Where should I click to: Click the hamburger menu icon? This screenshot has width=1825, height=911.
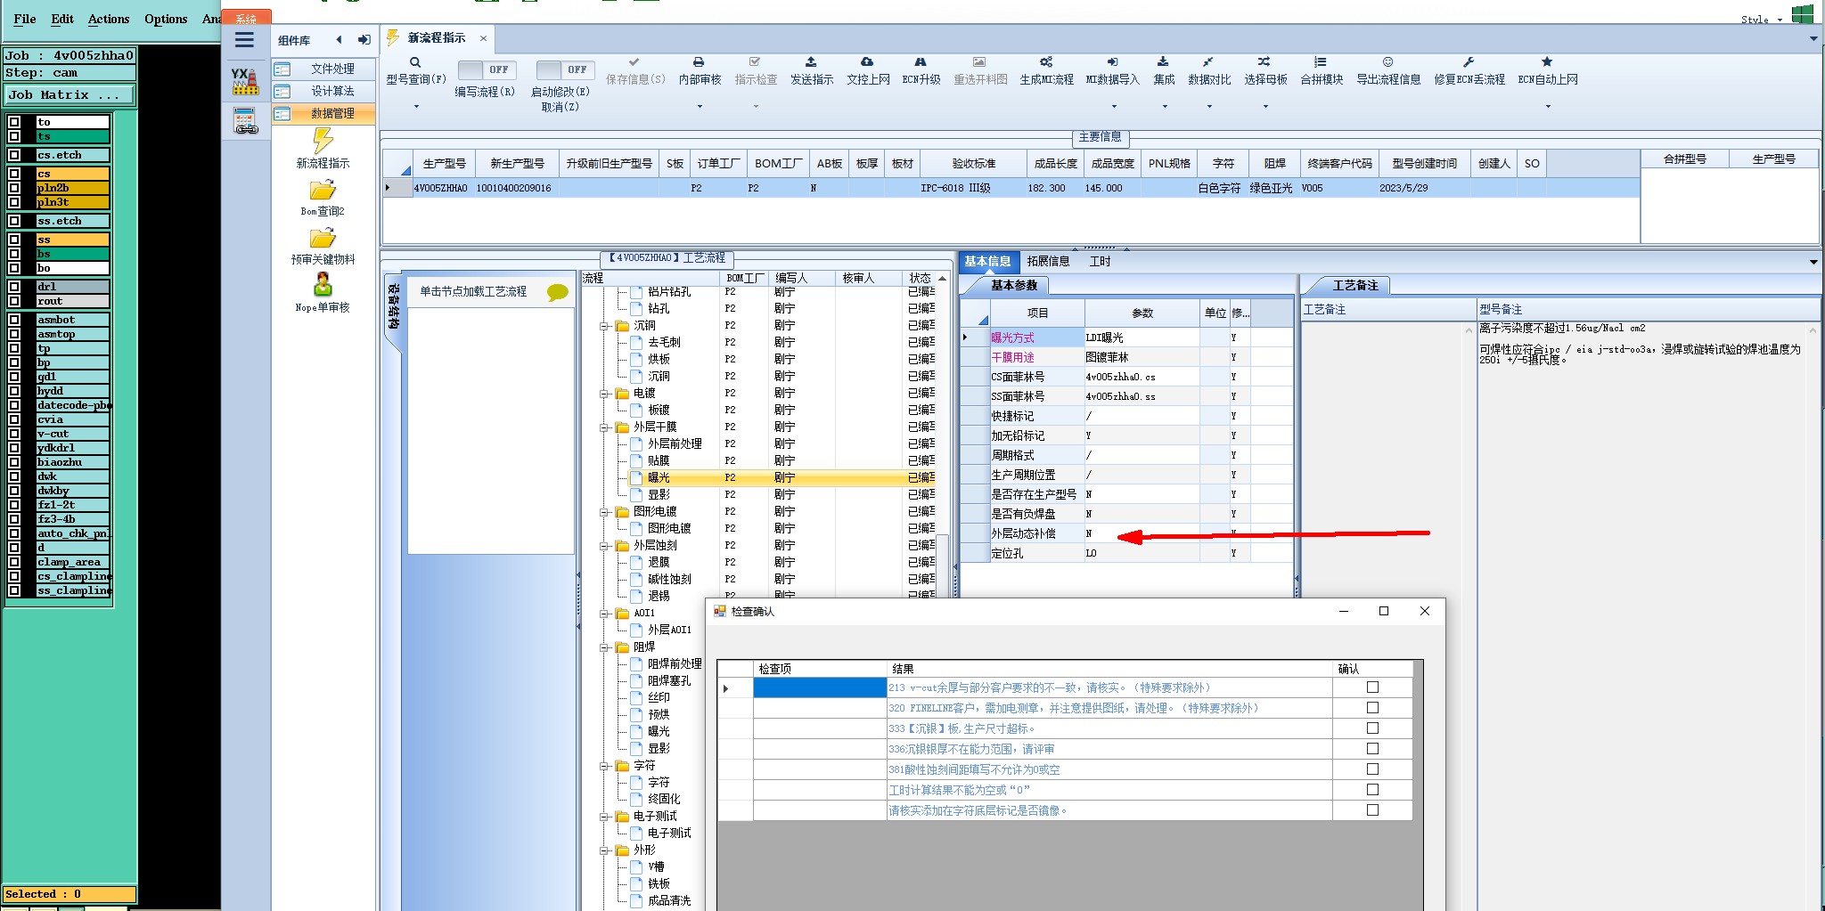244,40
